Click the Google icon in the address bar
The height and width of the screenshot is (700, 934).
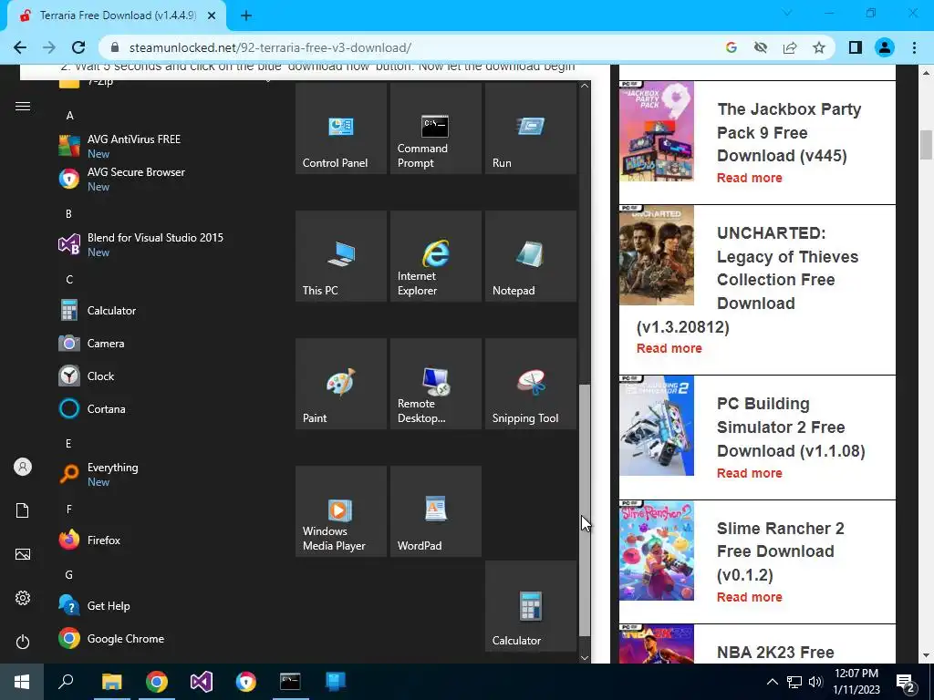point(732,47)
